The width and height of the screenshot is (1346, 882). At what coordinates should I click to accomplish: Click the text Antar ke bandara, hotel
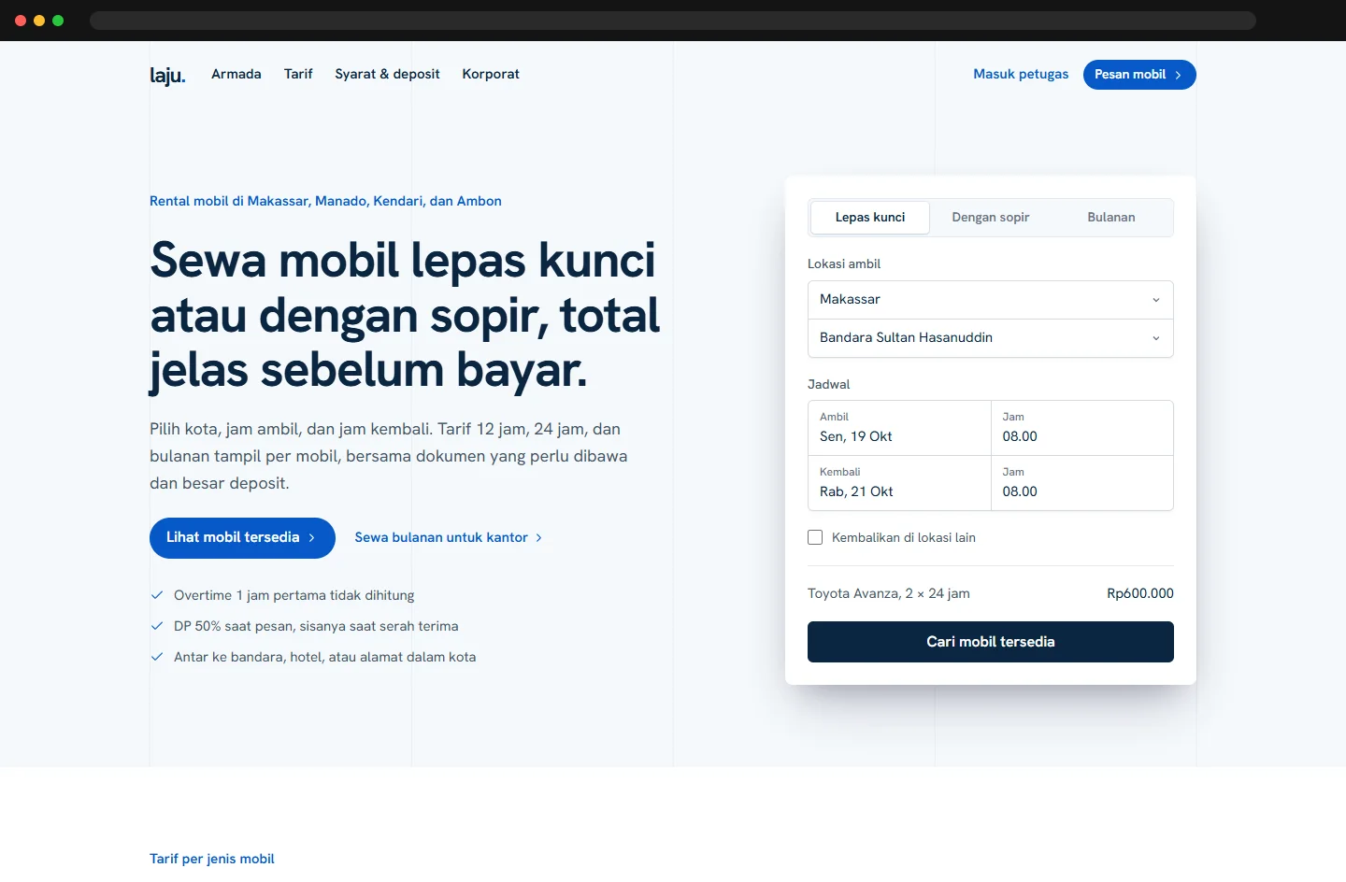point(248,657)
